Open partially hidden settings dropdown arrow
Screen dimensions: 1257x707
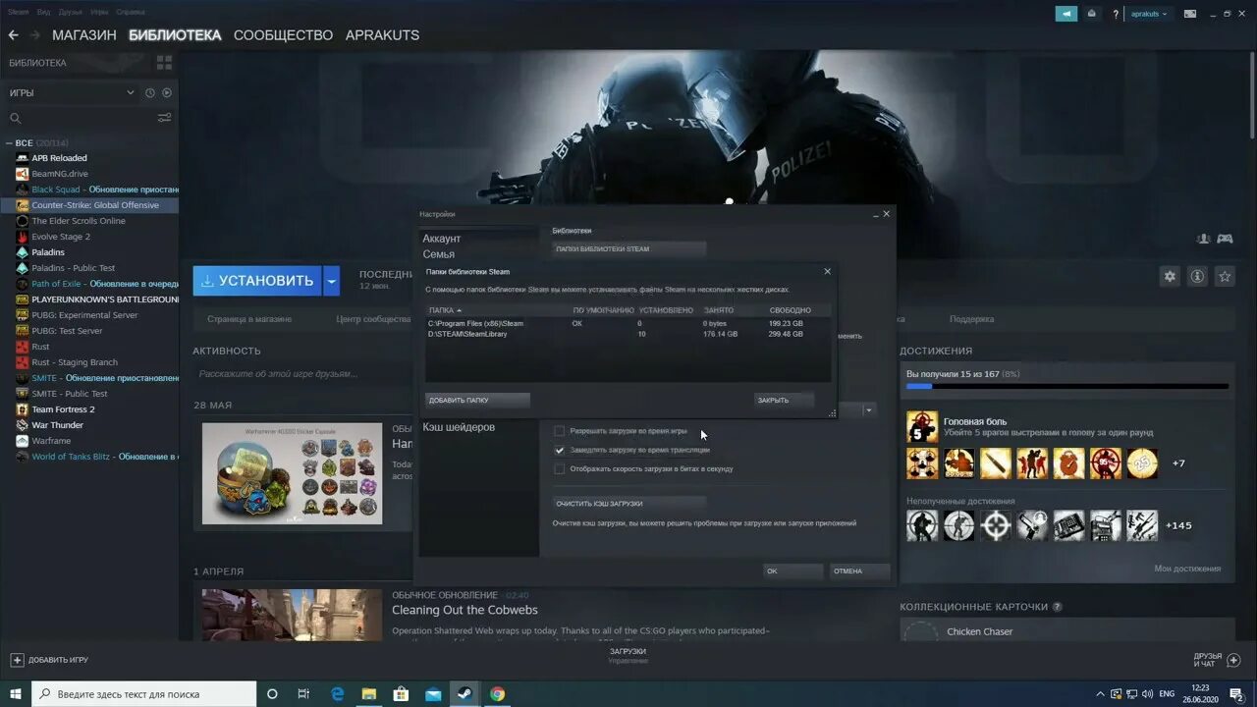tap(869, 409)
